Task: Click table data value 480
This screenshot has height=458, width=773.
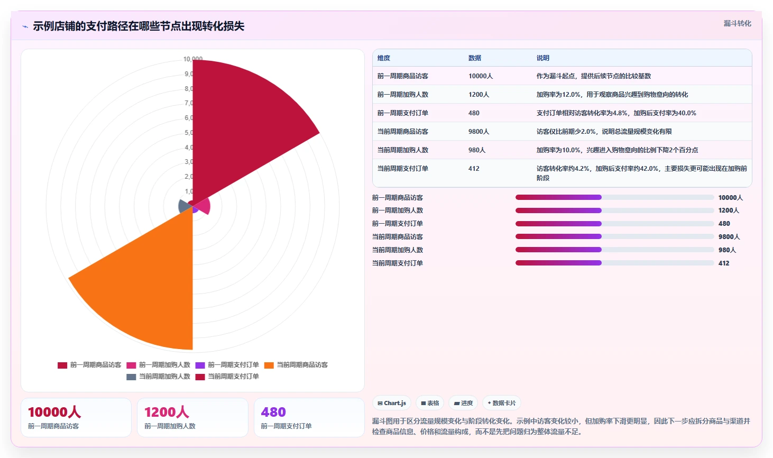Action: (x=474, y=113)
